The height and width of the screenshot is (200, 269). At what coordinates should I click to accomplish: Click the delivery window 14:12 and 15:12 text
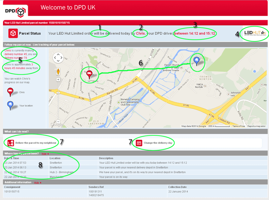click(x=195, y=33)
